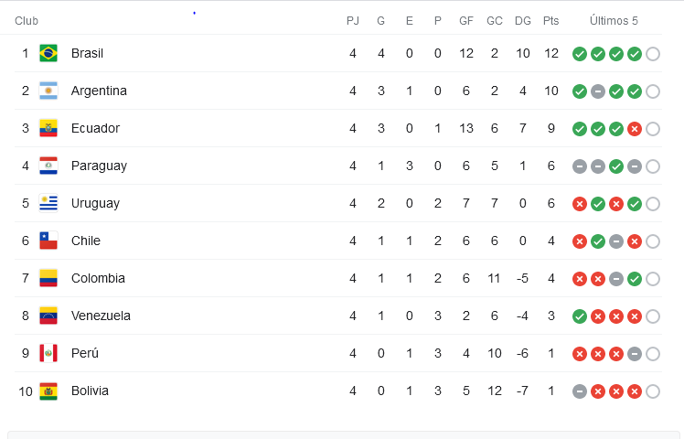
Task: Open the Bolivia team link
Action: [90, 391]
